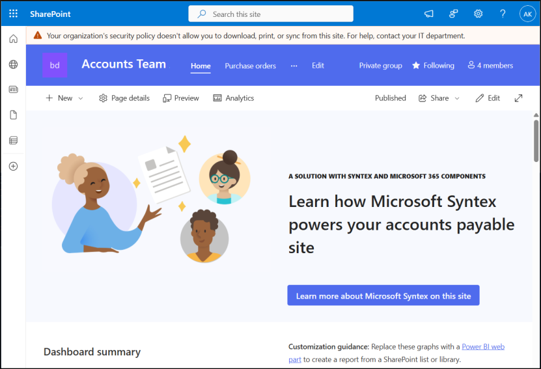This screenshot has width=541, height=369.
Task: Open the Help question mark icon
Action: point(503,14)
